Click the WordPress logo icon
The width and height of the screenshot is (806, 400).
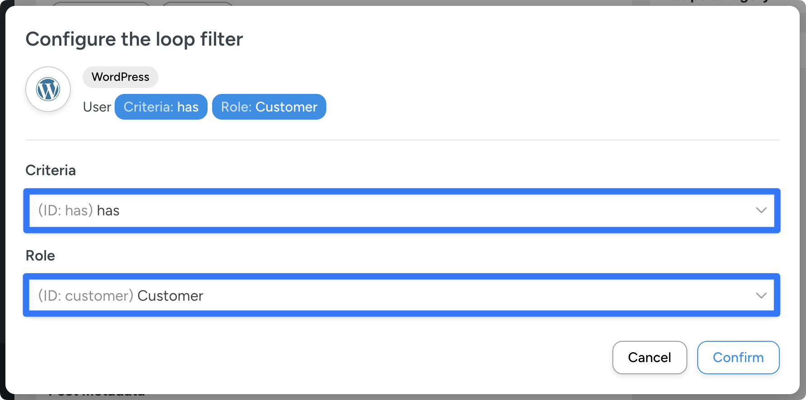click(48, 89)
